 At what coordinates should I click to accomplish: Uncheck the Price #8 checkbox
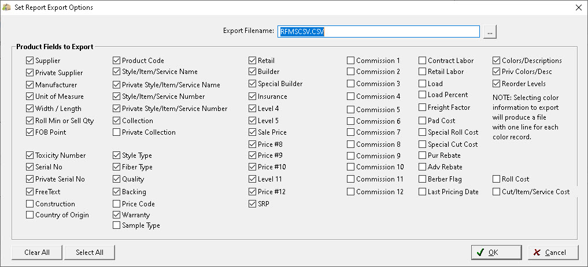coord(253,144)
